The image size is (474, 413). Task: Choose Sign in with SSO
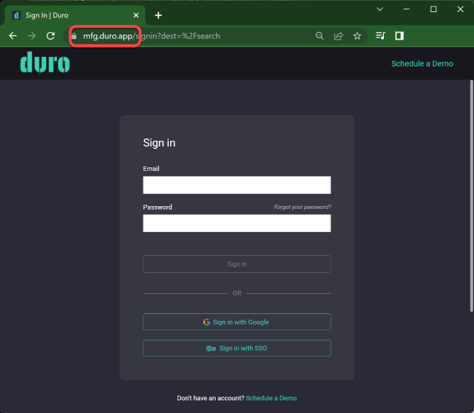[x=237, y=349]
